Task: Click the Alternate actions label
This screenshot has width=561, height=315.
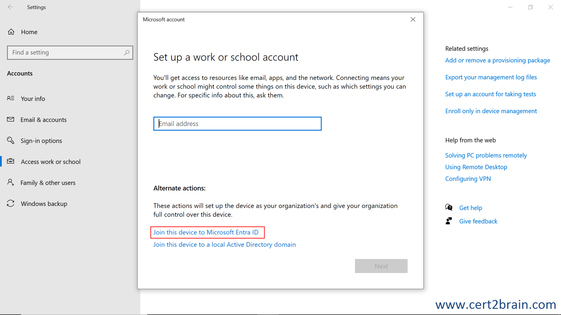Action: point(180,188)
